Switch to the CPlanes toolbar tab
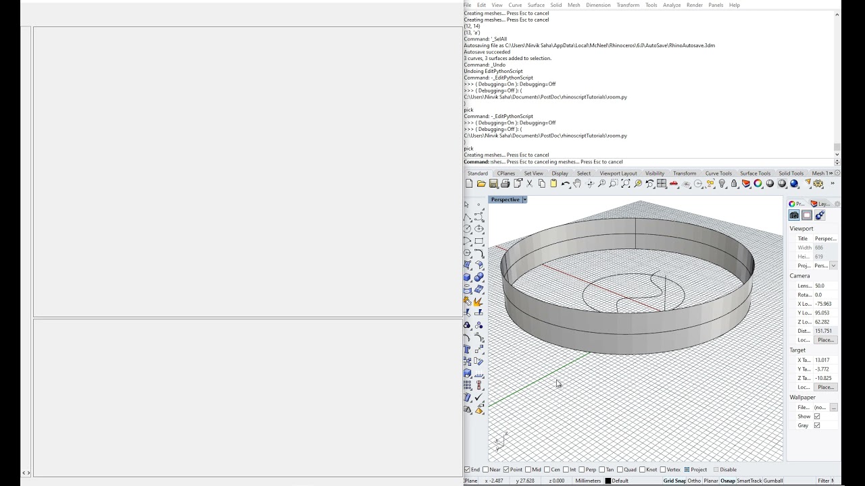Viewport: 865px width, 486px height. 506,173
